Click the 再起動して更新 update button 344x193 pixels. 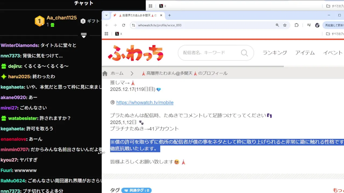[x=333, y=25]
